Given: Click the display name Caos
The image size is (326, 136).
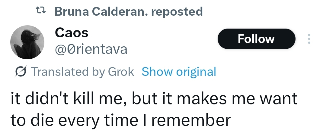Looking at the screenshot, I should pyautogui.click(x=72, y=32).
